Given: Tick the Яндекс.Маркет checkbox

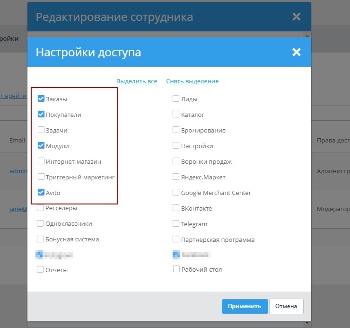Looking at the screenshot, I should (176, 177).
